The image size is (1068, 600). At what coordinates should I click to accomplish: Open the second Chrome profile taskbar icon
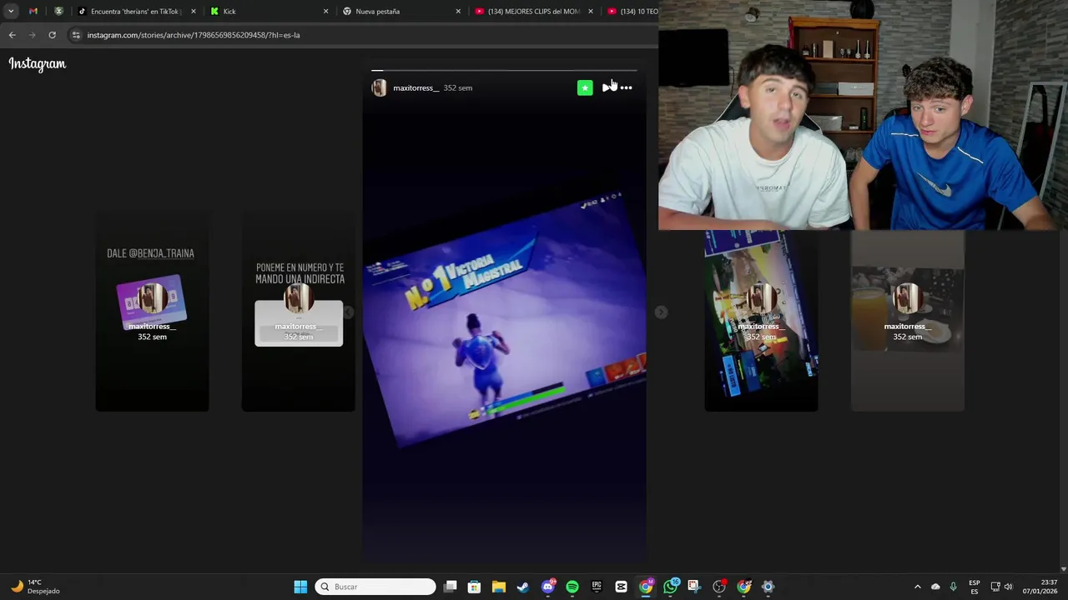[x=744, y=587]
